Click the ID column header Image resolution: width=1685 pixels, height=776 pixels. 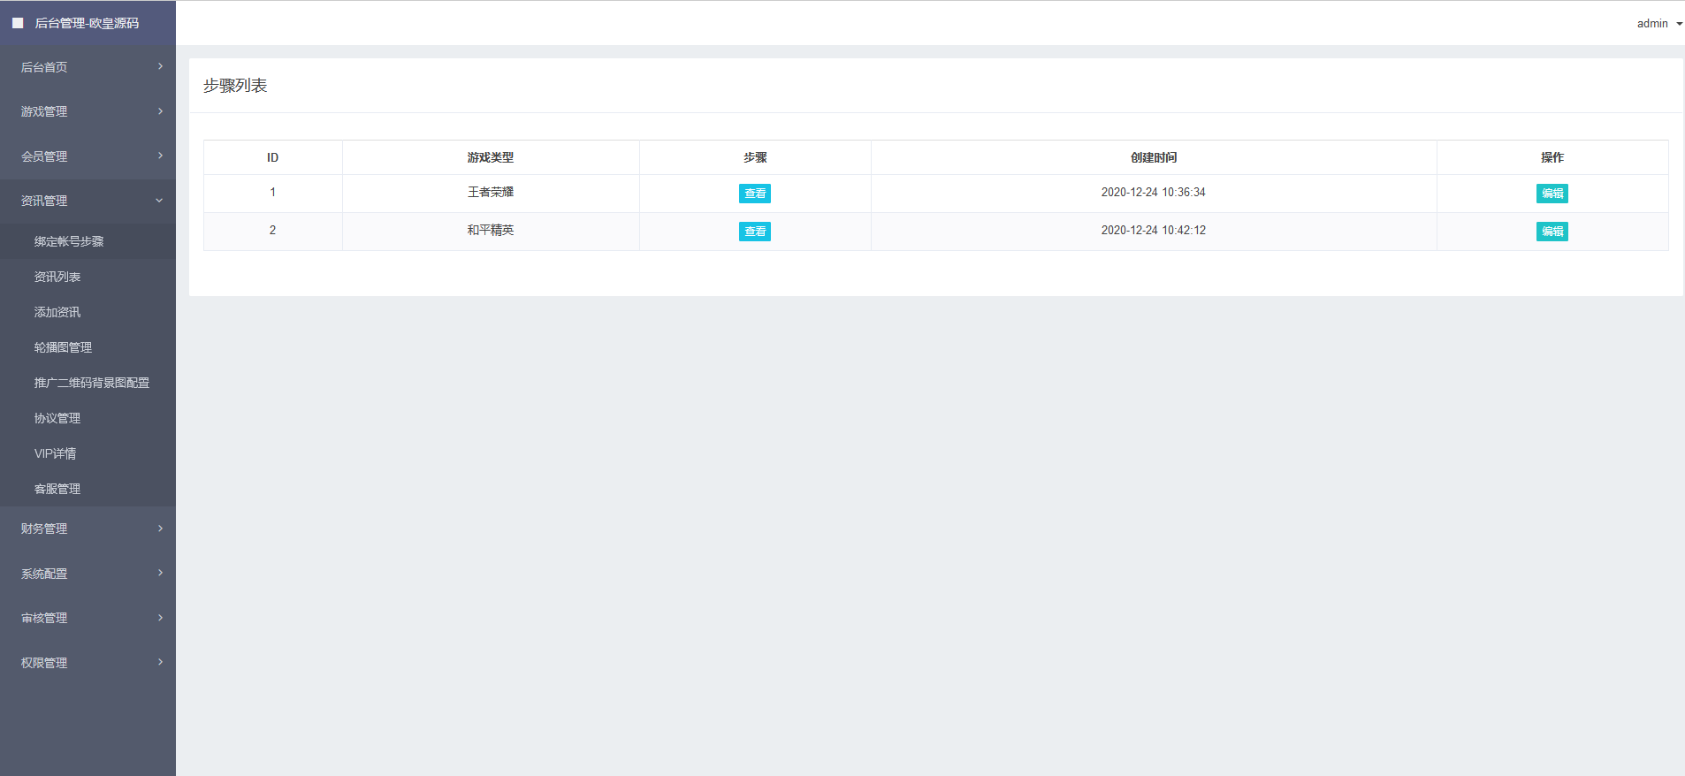[x=272, y=157]
